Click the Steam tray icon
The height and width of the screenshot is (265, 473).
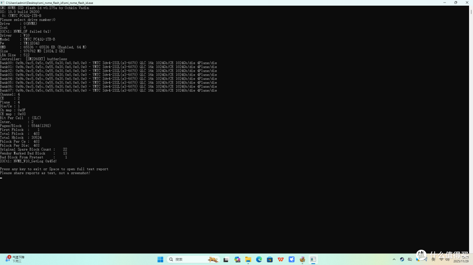click(x=402, y=259)
